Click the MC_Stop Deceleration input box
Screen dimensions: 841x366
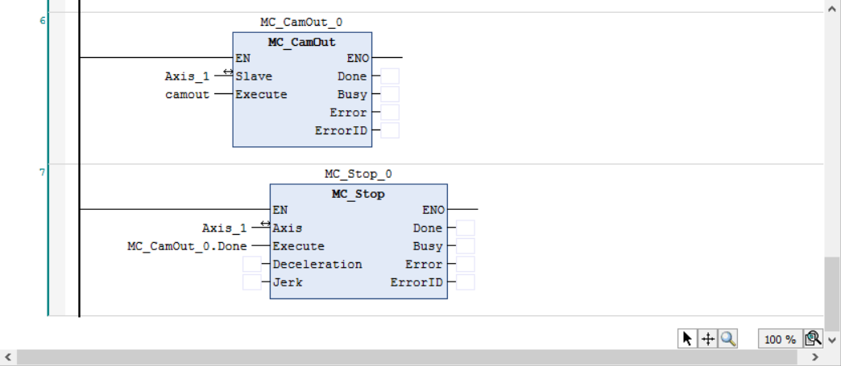[252, 264]
